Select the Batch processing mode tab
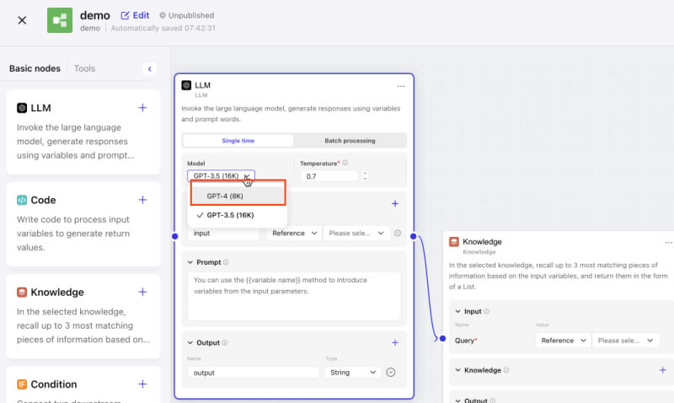The width and height of the screenshot is (674, 403). pyautogui.click(x=350, y=141)
